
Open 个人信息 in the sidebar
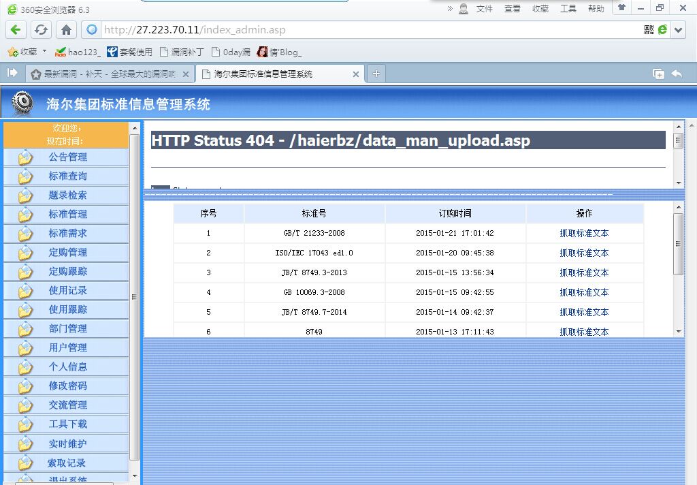pyautogui.click(x=67, y=367)
